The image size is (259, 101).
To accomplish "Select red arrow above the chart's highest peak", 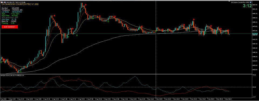I will pyautogui.click(x=86, y=5).
